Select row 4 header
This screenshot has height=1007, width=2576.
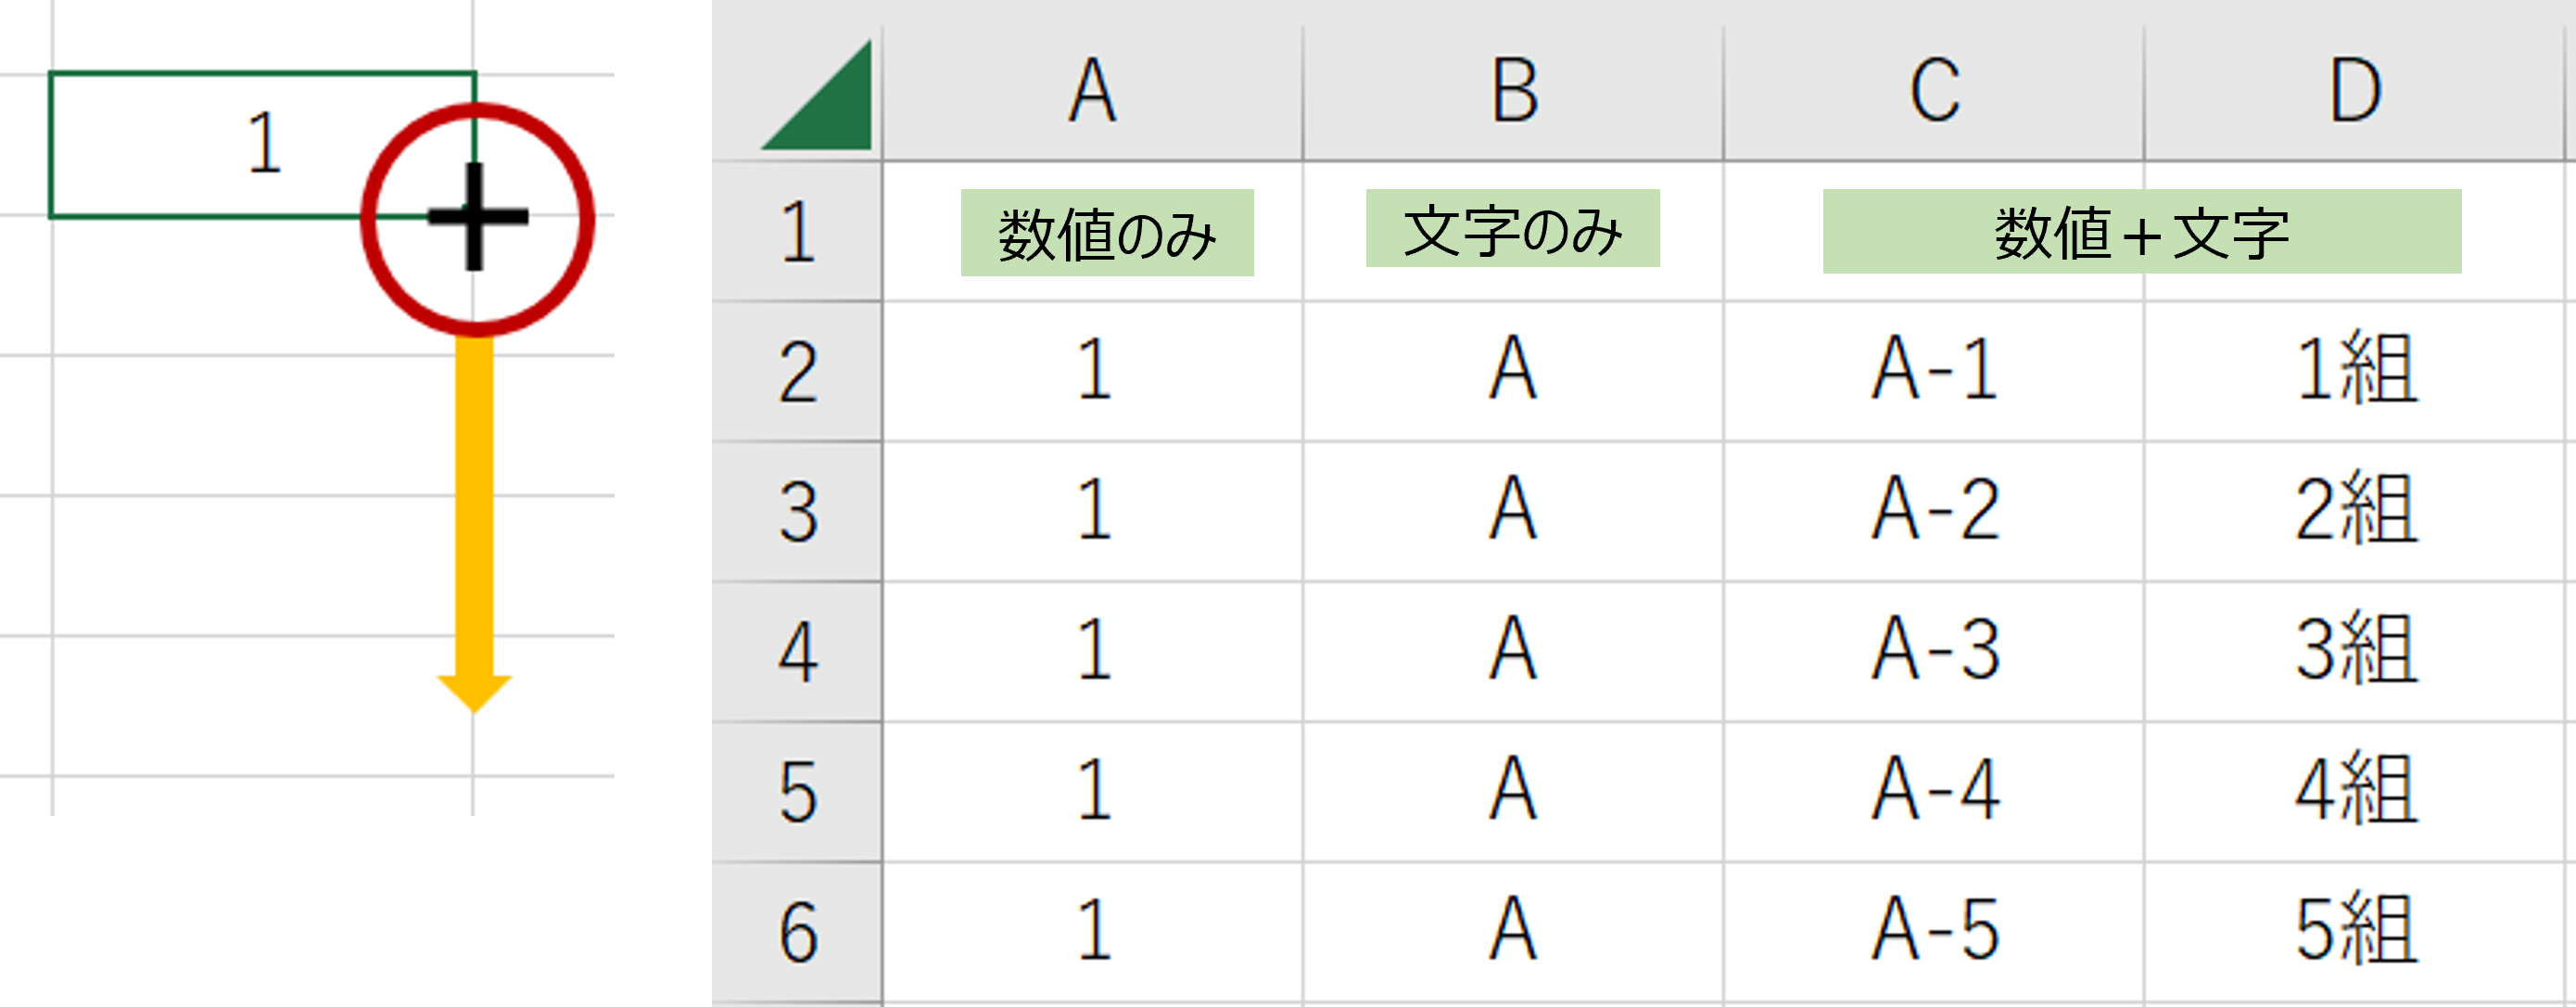[x=797, y=652]
